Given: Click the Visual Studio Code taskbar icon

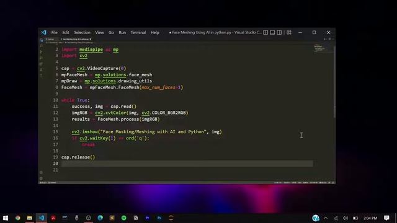Looking at the screenshot, I should tap(42, 217).
